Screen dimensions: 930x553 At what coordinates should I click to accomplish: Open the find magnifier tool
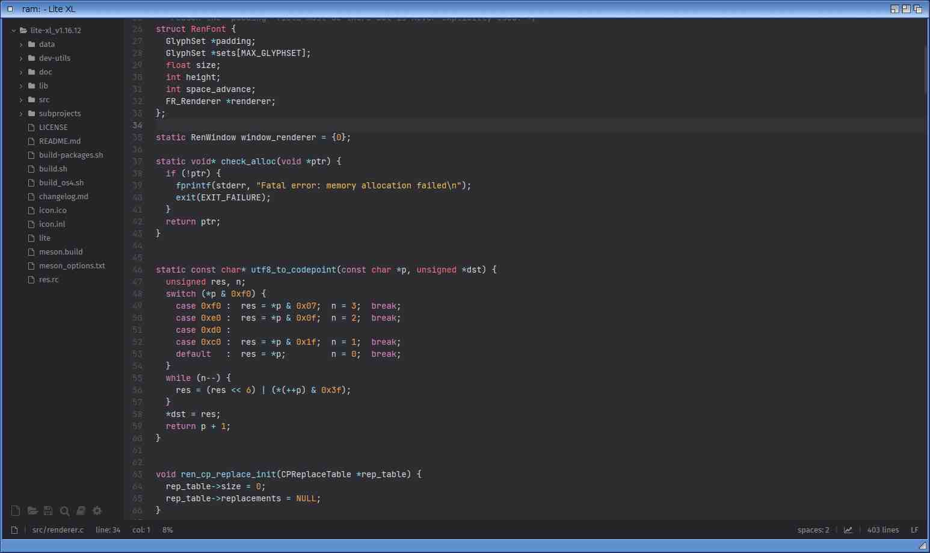[64, 511]
